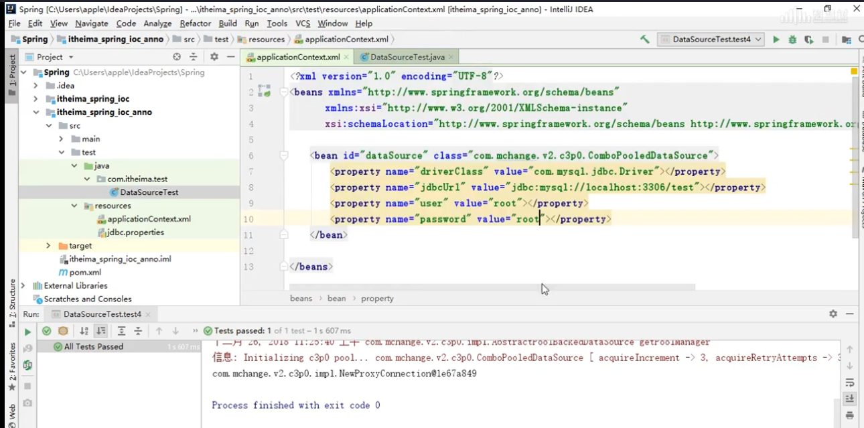Screen dimensions: 864x428
Task: Toggle auto-test in the Run panel sidebar
Action: click(x=27, y=365)
